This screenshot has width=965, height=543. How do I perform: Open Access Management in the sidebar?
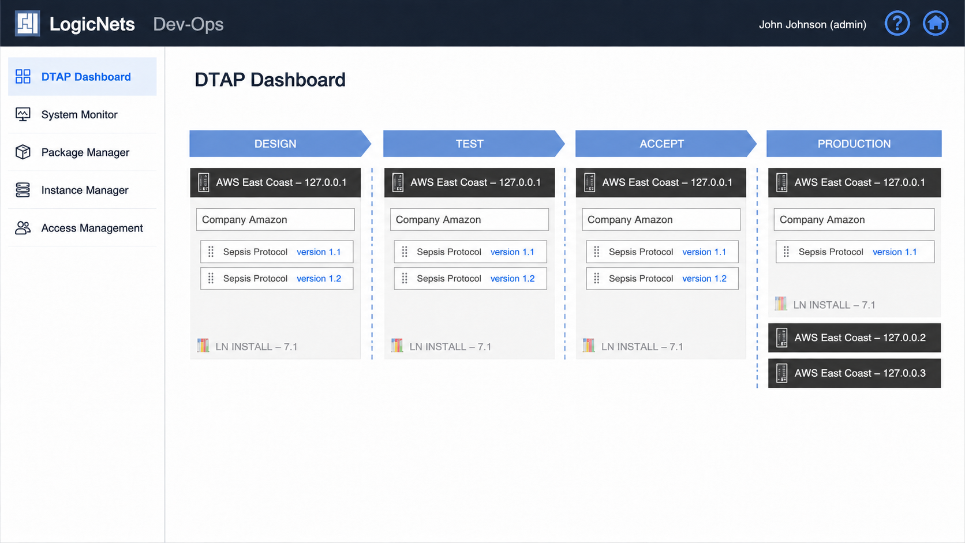click(x=82, y=228)
